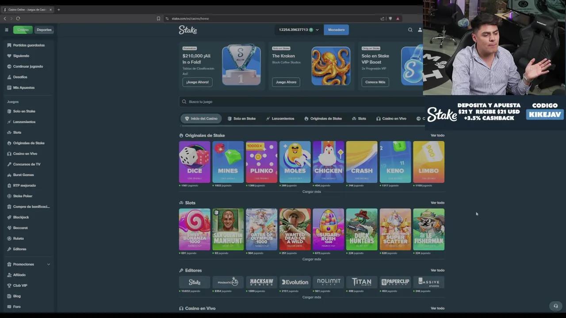
Task: Click Cargar más under the Slots games
Action: 312,259
